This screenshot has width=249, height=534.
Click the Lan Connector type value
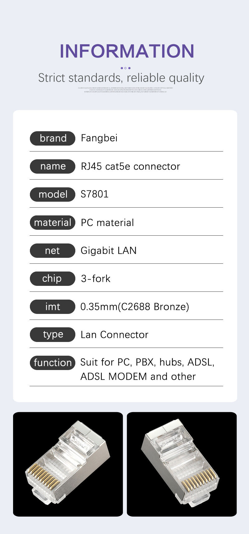pyautogui.click(x=114, y=334)
